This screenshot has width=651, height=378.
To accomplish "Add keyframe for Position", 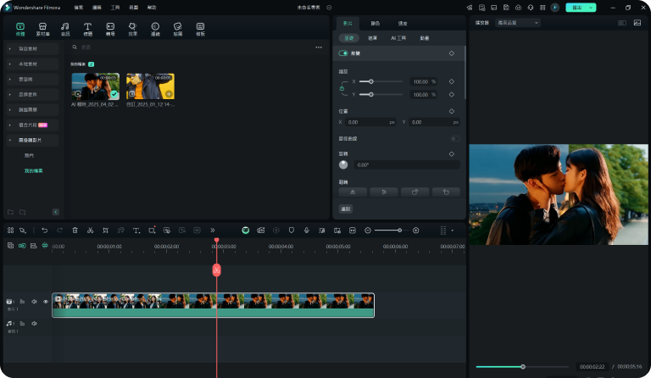I will coord(452,111).
